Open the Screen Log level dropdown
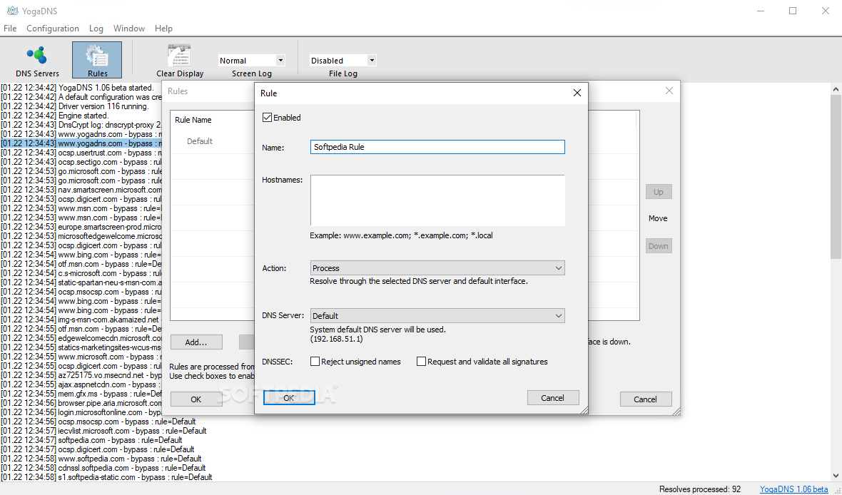842x495 pixels. [x=252, y=61]
